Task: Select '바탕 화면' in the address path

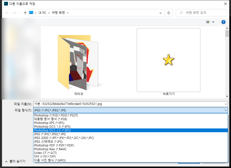Action: 58,13
